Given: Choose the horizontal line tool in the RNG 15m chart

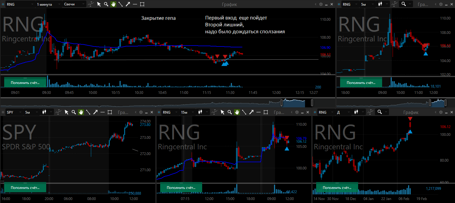Looking at the screenshot, I should [x=259, y=112].
